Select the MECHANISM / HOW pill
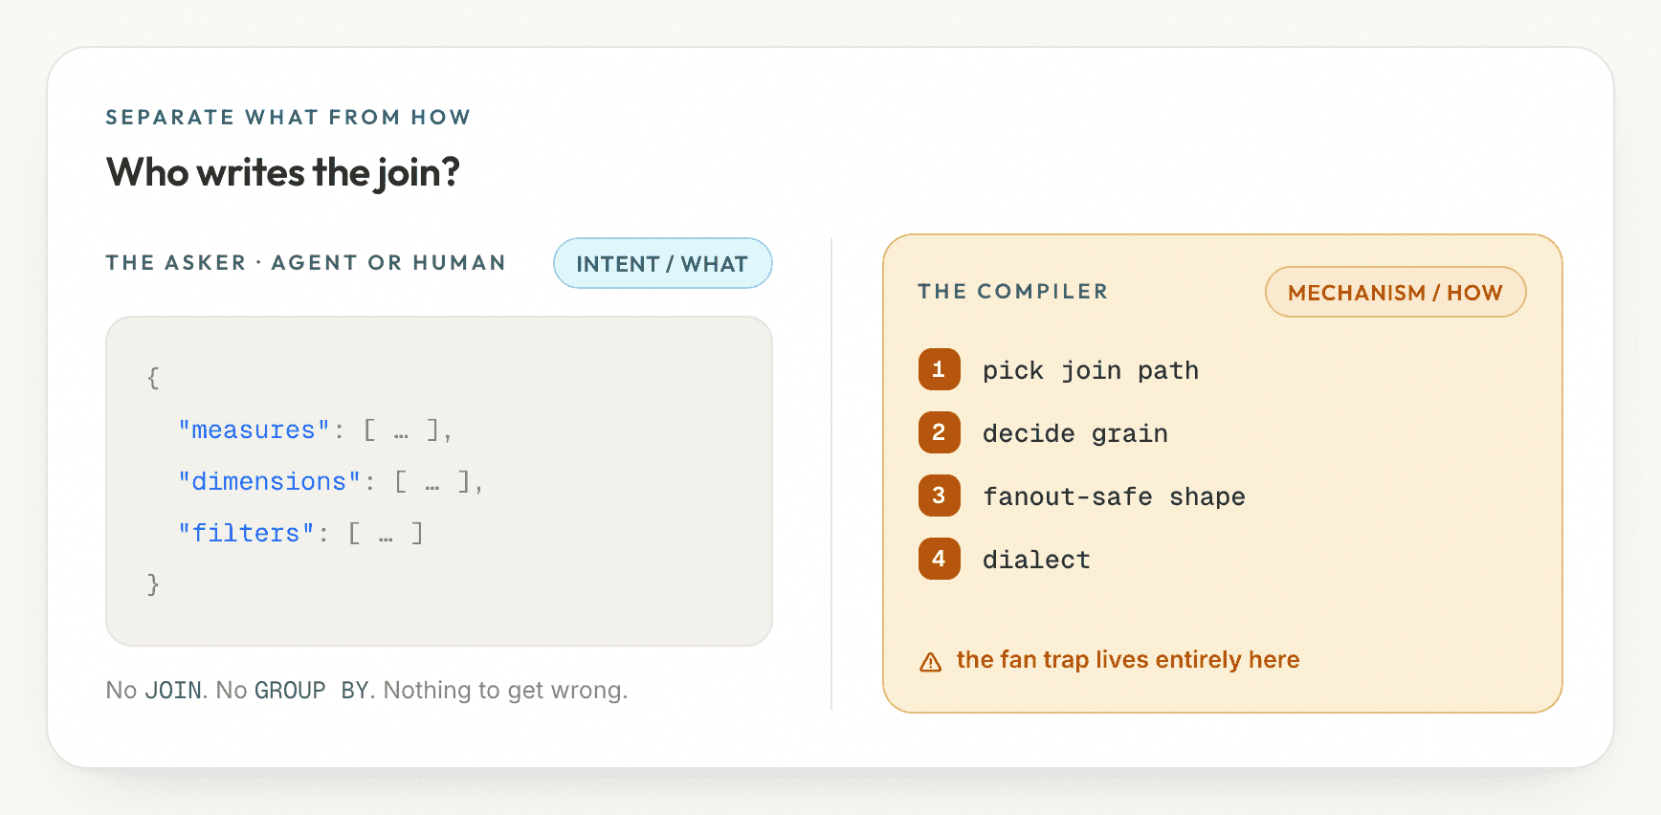This screenshot has height=815, width=1661. (1395, 292)
